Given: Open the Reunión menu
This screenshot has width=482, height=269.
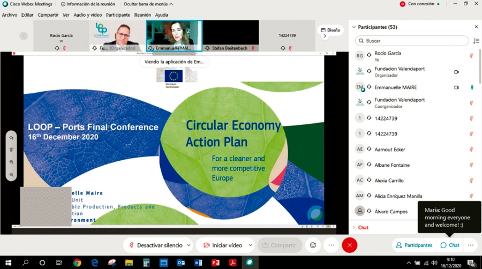Looking at the screenshot, I should click(142, 15).
